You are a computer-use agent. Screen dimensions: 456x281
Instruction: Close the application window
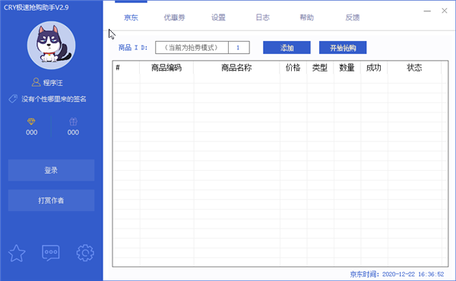[445, 11]
